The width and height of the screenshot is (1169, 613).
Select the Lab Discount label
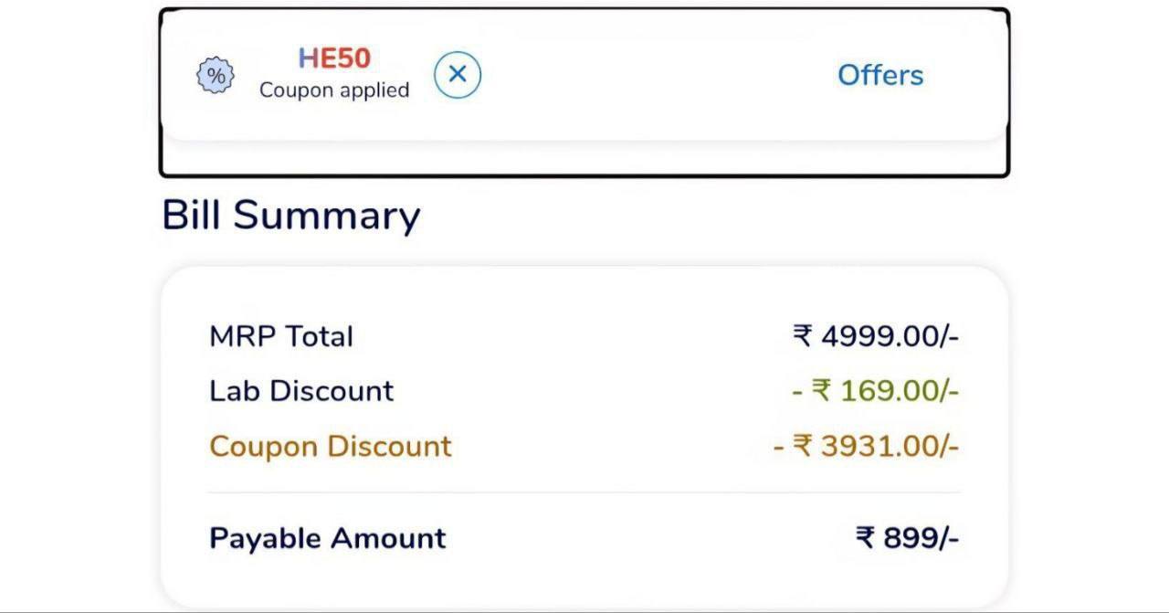pos(301,391)
